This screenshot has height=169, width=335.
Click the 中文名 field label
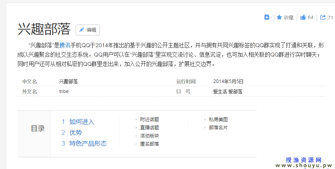tap(30, 81)
